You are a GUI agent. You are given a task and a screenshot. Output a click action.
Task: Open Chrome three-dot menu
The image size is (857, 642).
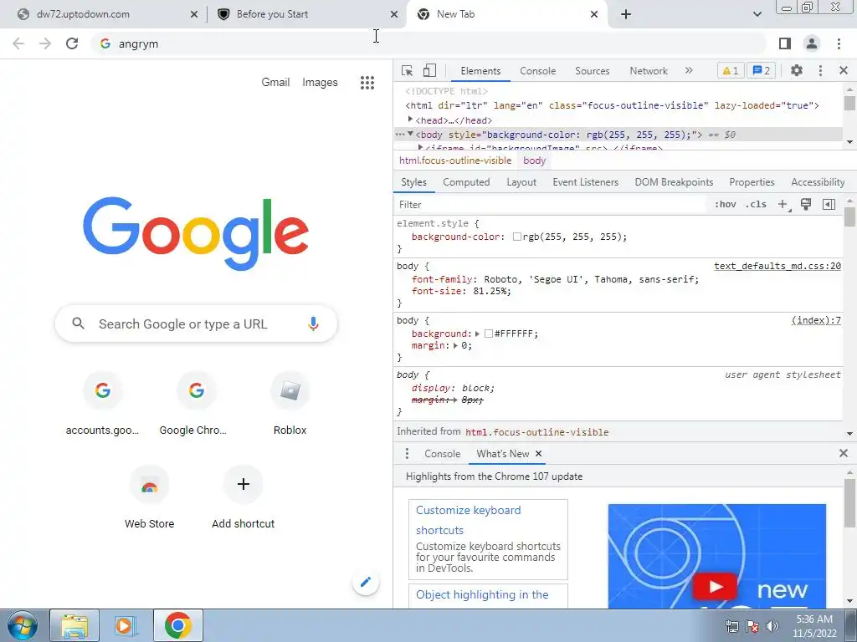click(x=839, y=43)
